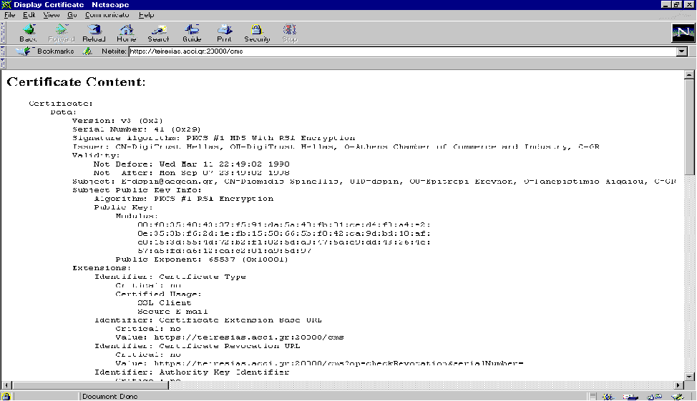Open the File menu
This screenshot has width=697, height=401.
[x=9, y=15]
